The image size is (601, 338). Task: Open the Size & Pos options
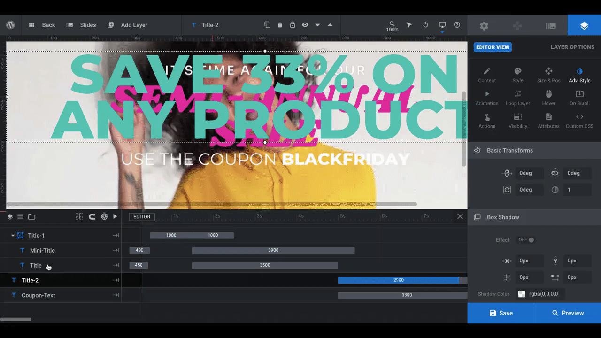[548, 75]
